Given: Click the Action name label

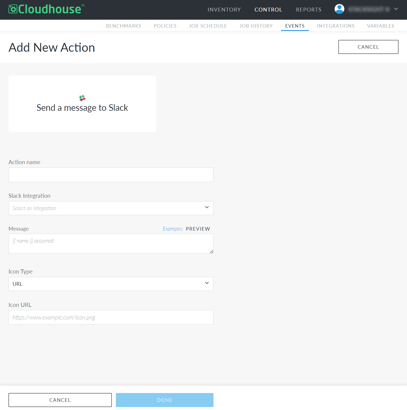Looking at the screenshot, I should tap(24, 162).
